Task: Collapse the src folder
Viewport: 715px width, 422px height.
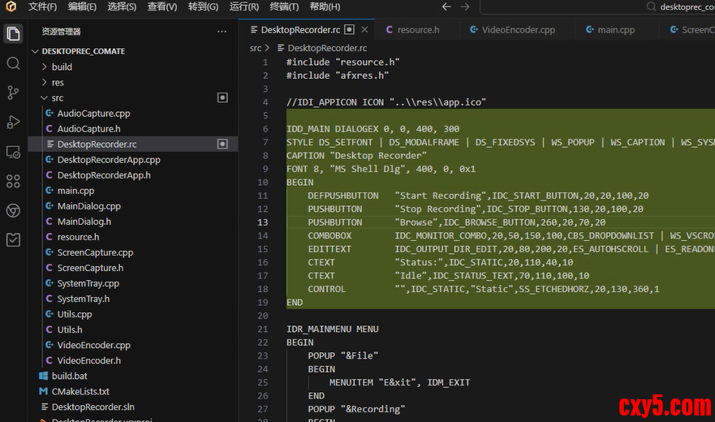Action: 57,97
